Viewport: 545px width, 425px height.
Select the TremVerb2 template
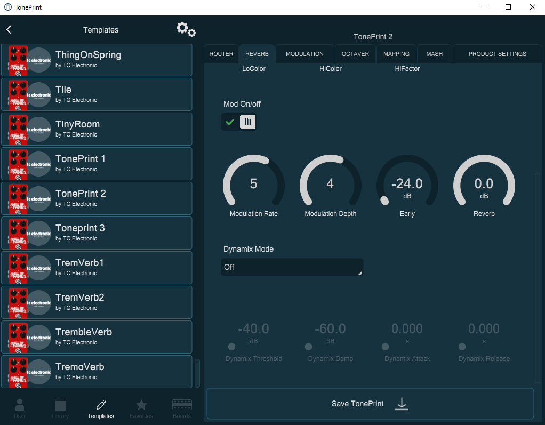click(97, 302)
